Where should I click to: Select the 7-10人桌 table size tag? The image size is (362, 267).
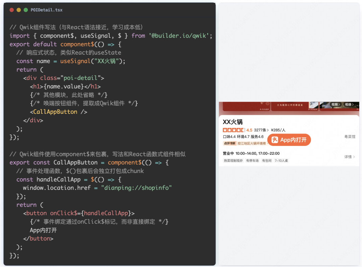281,161
